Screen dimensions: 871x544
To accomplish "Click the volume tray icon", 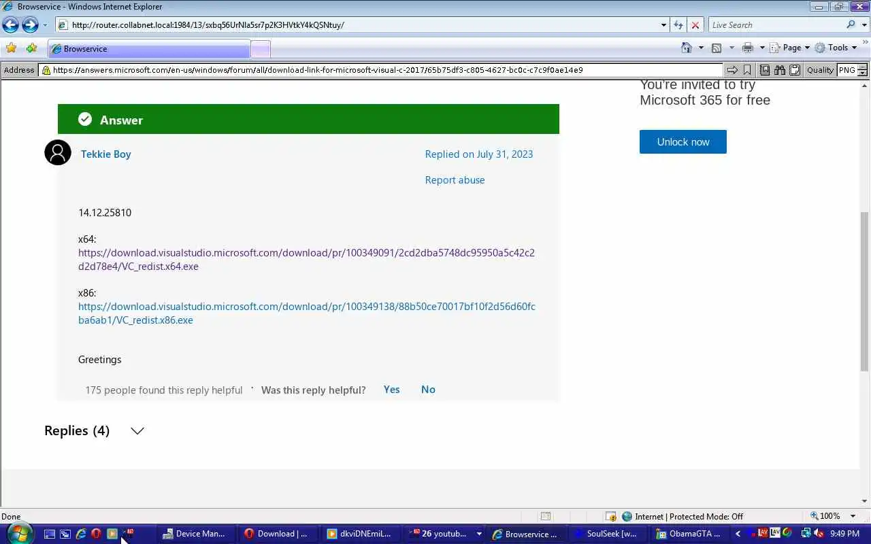I will point(819,533).
